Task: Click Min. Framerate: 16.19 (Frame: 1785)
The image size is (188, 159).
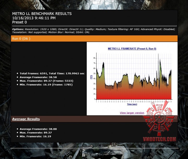Action: [x=46, y=85]
